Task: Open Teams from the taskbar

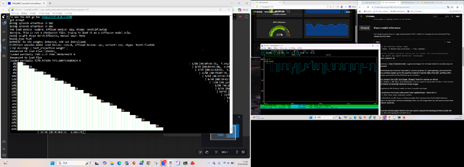Action: [141, 163]
